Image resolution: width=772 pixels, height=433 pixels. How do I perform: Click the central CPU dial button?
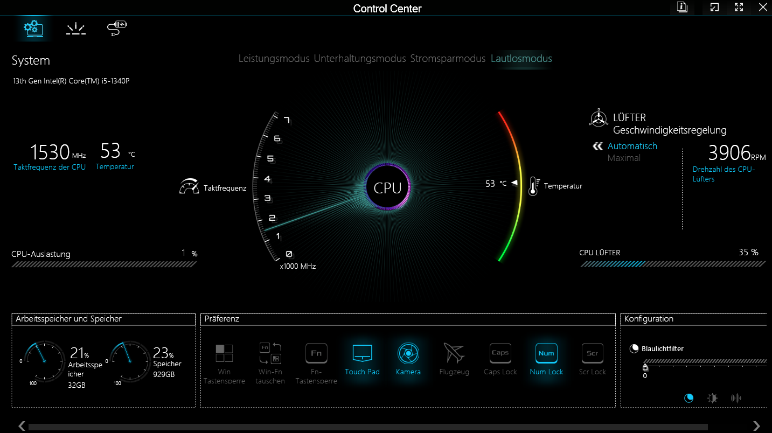(x=388, y=187)
